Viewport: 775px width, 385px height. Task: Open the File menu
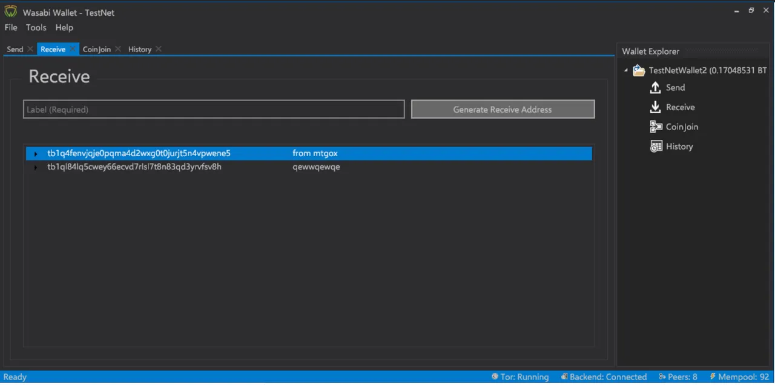[11, 27]
